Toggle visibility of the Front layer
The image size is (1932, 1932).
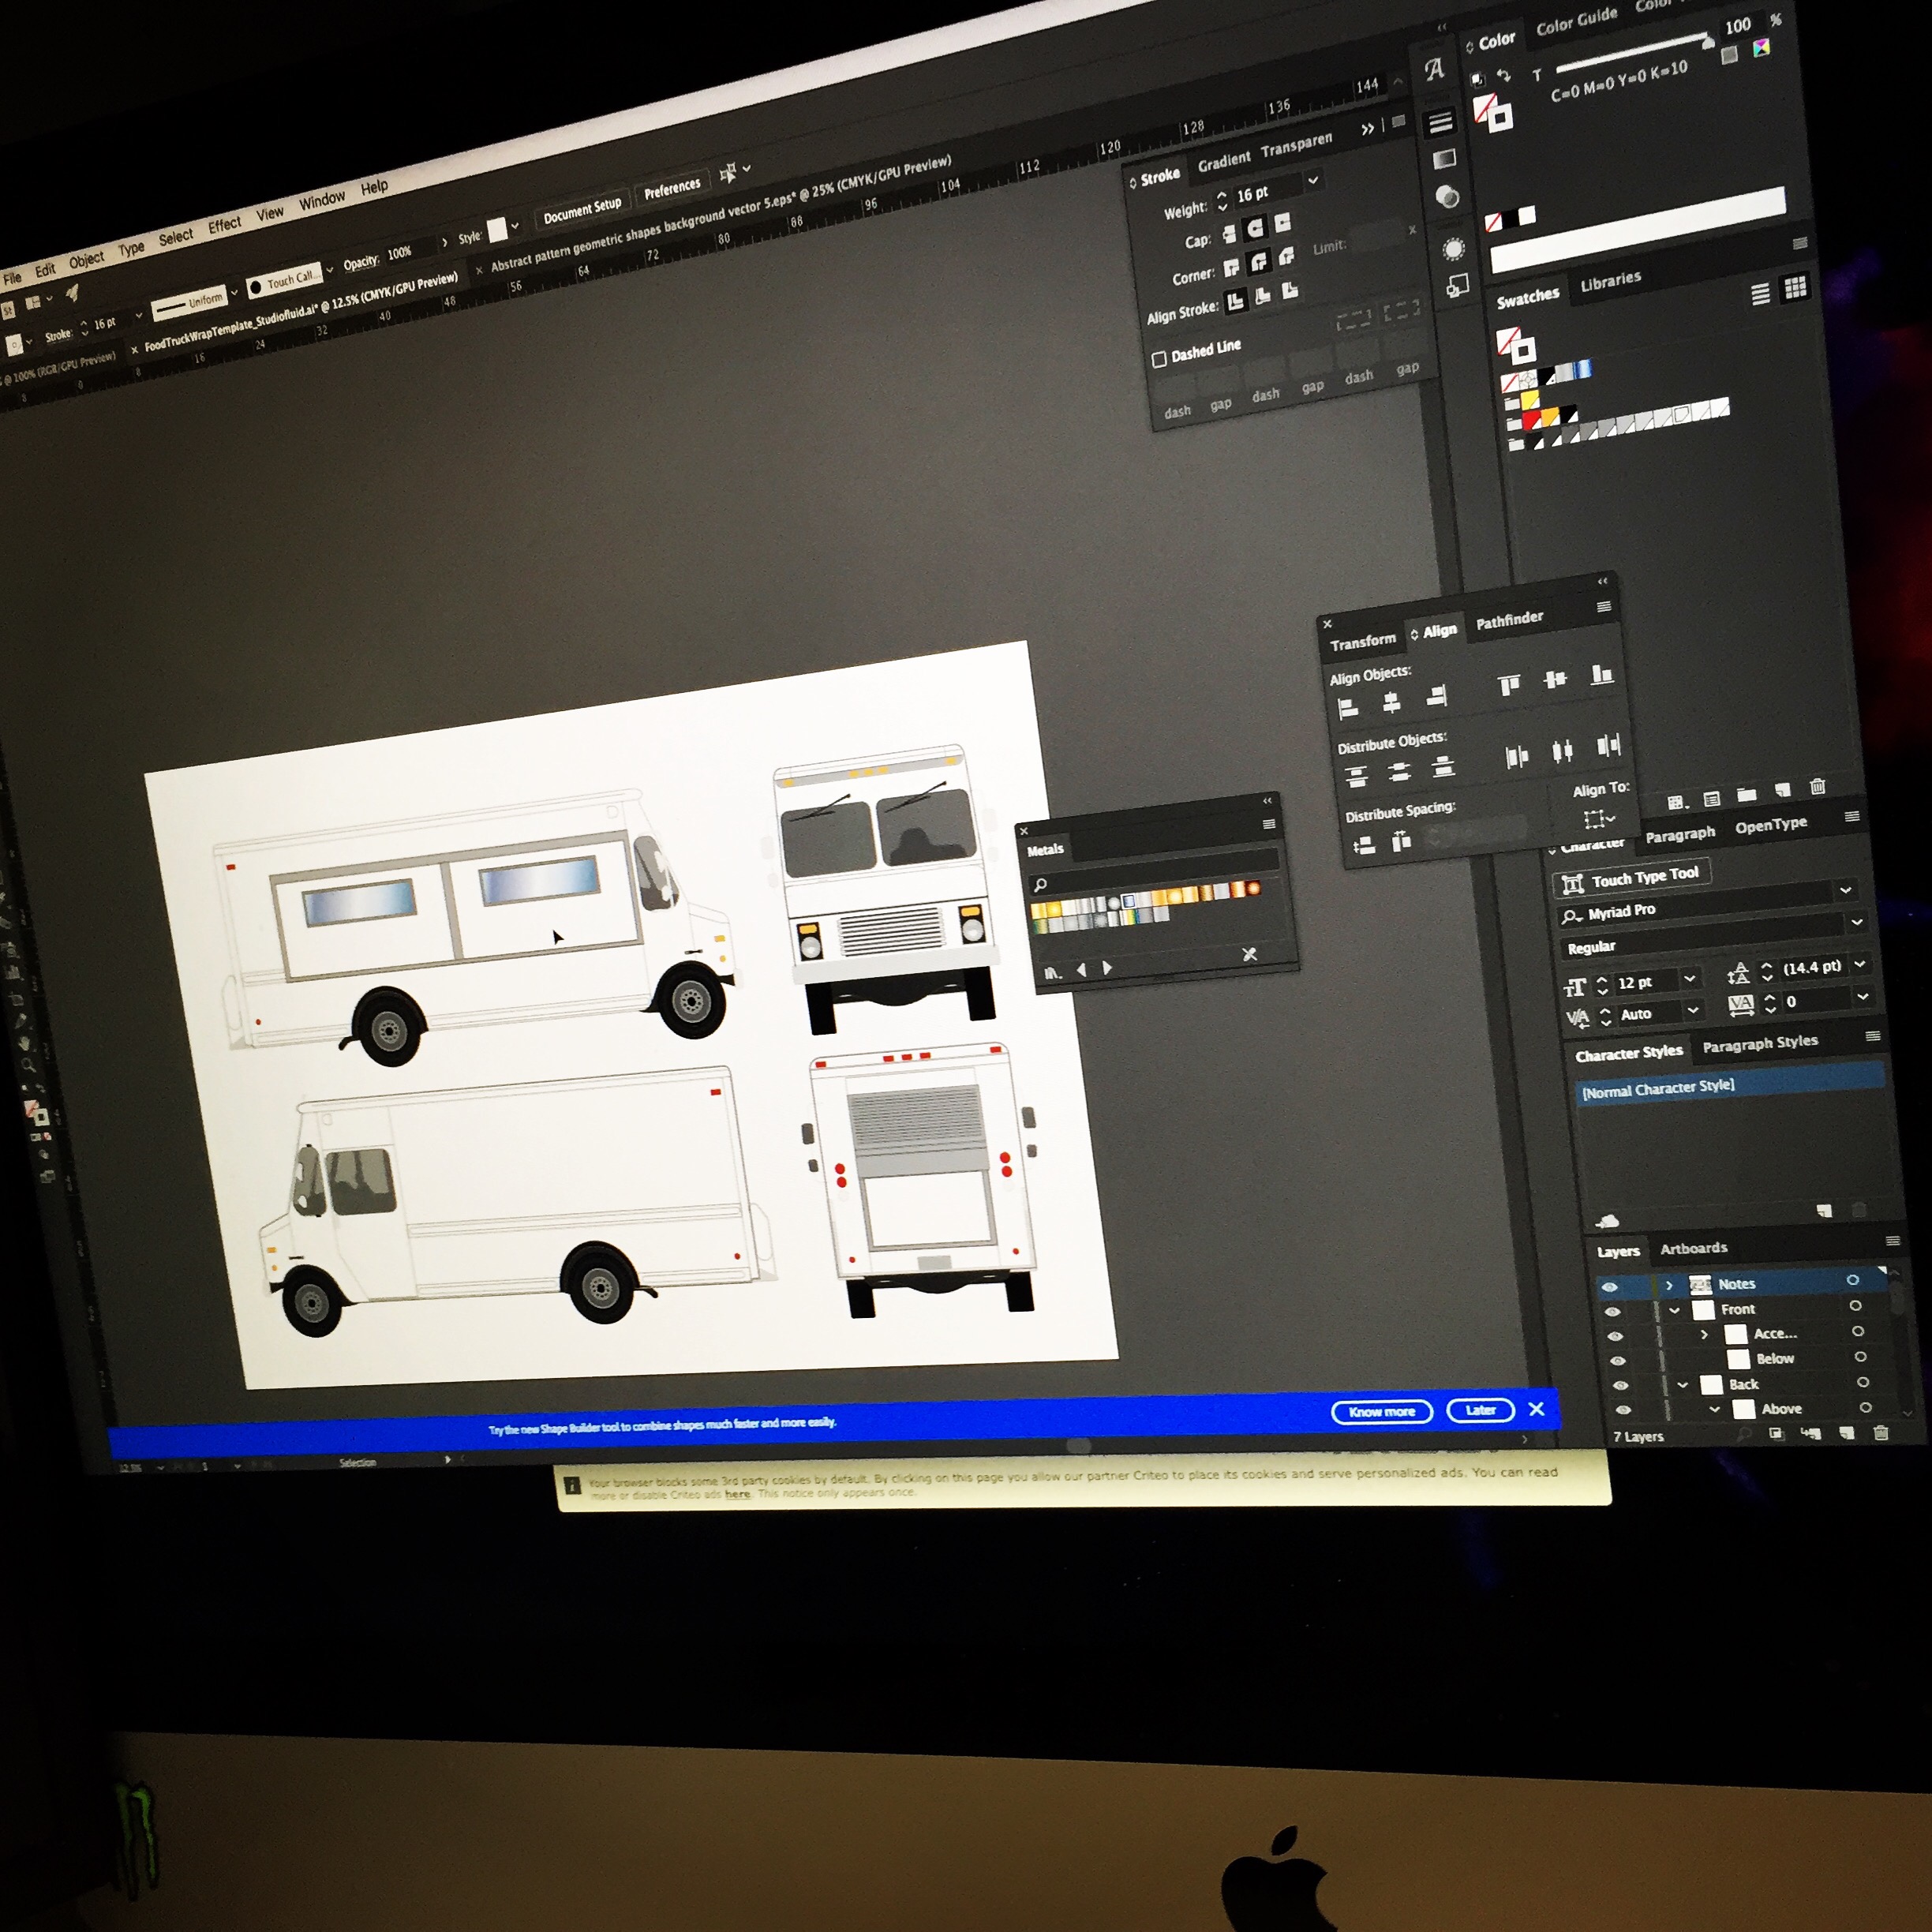[1612, 1312]
